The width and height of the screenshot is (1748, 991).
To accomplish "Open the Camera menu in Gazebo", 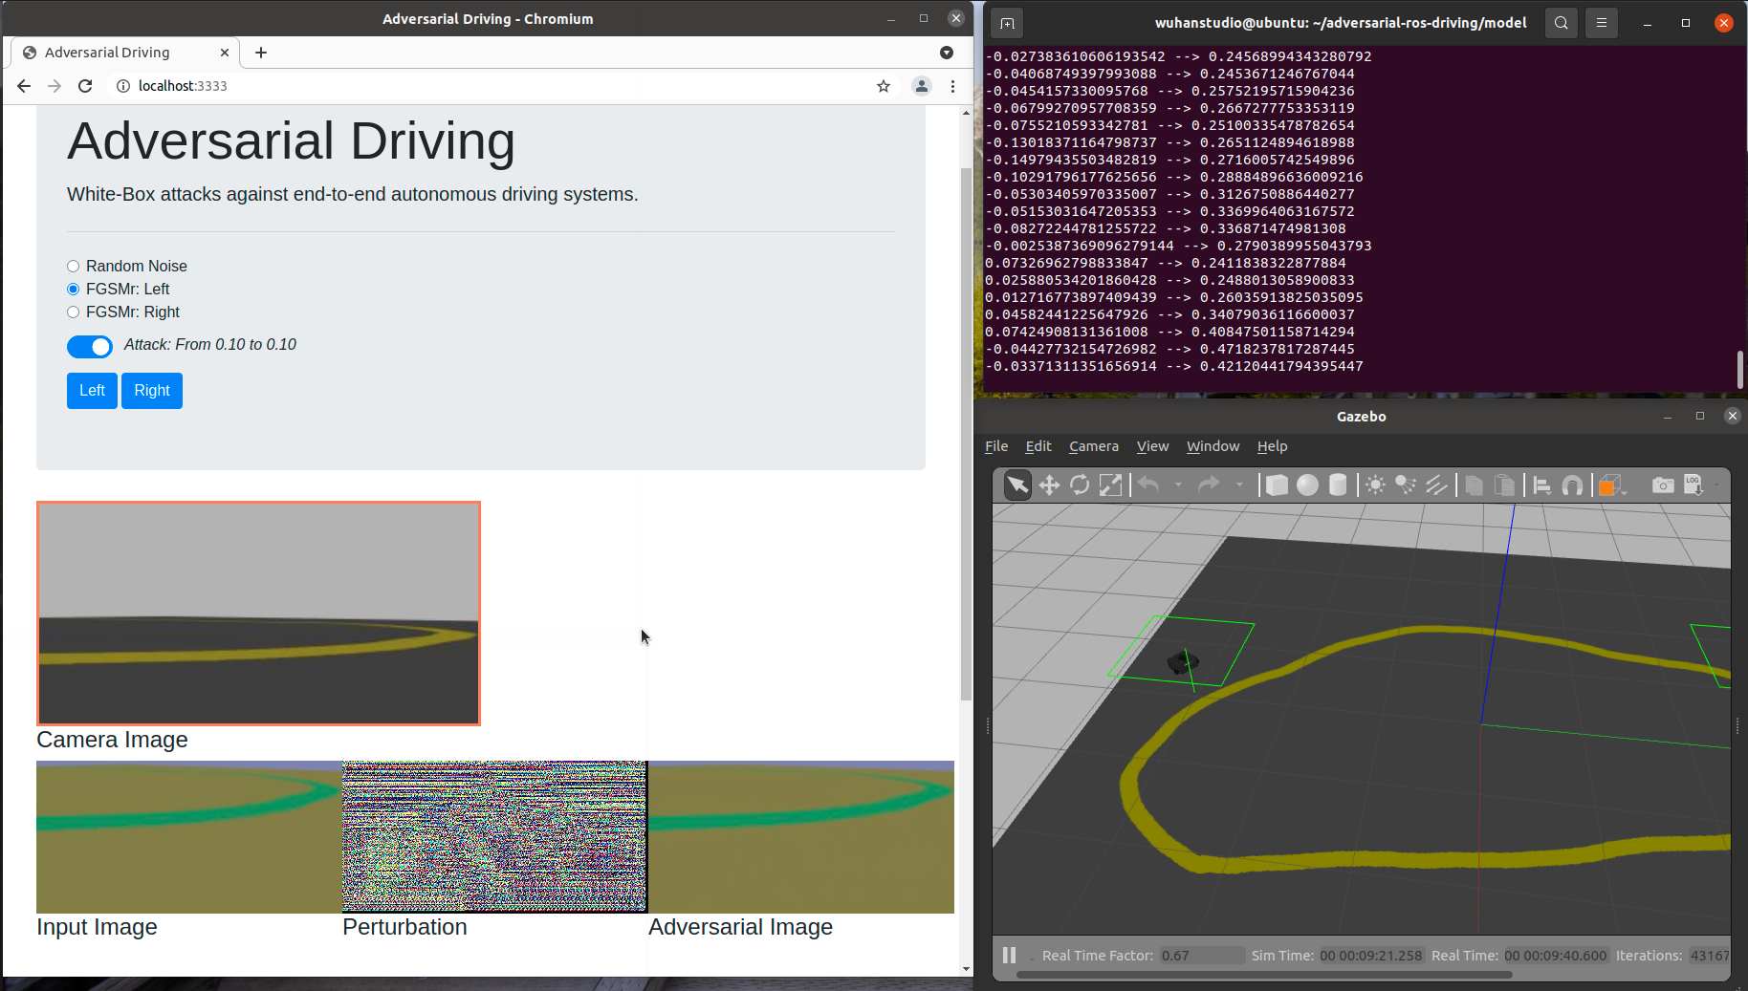I will click(1094, 446).
